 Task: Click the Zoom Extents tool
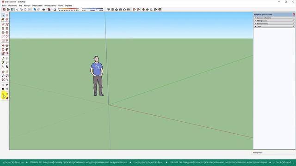[x=3, y=80]
